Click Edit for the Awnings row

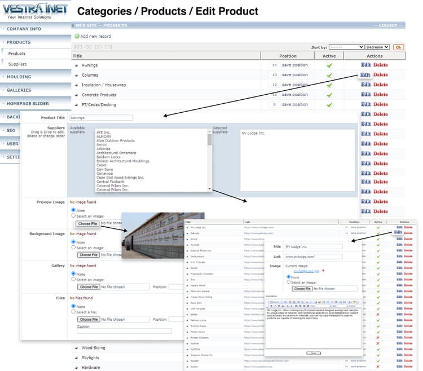click(x=366, y=65)
